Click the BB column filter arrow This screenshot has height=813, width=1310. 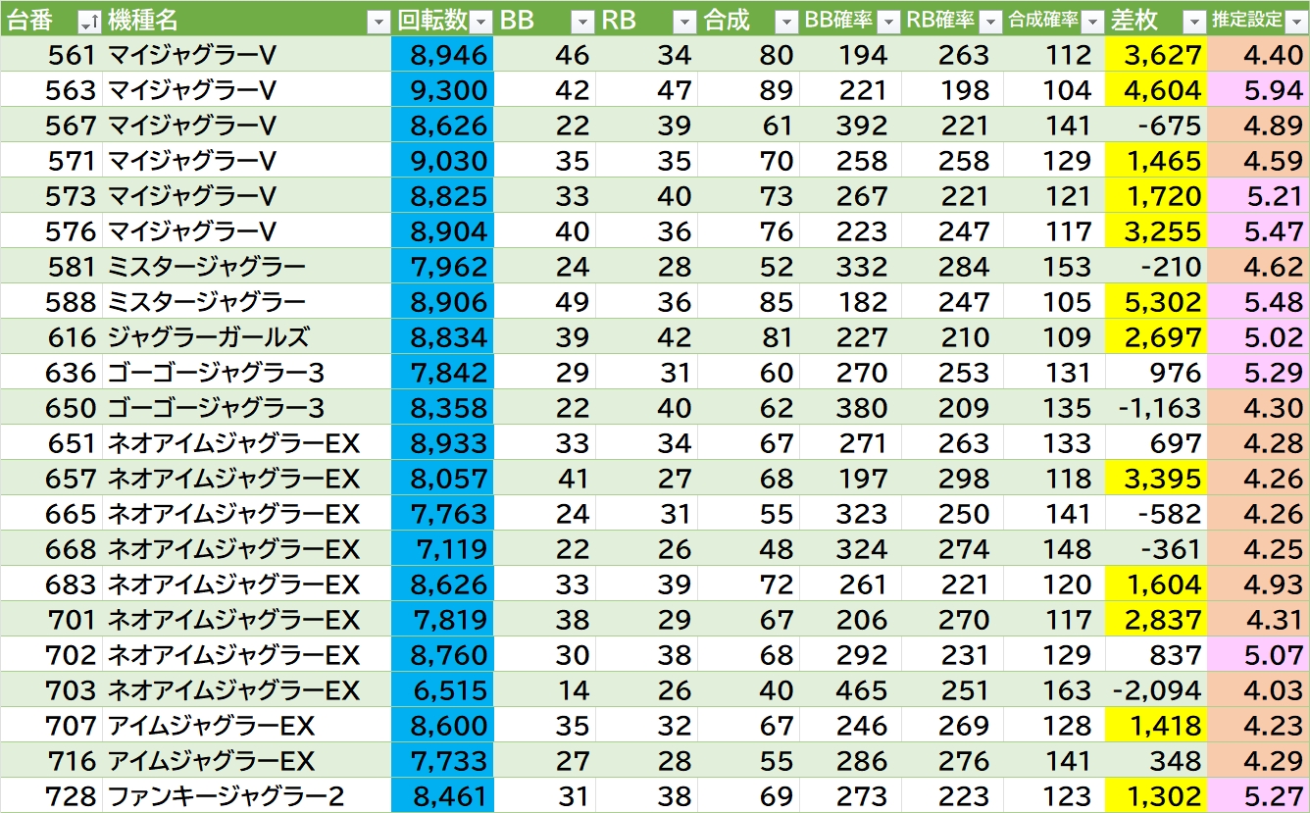point(582,22)
